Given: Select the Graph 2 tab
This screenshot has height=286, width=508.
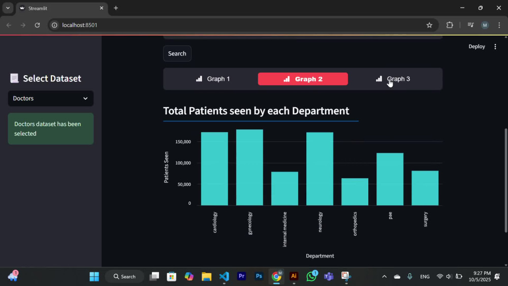Looking at the screenshot, I should coord(303,79).
